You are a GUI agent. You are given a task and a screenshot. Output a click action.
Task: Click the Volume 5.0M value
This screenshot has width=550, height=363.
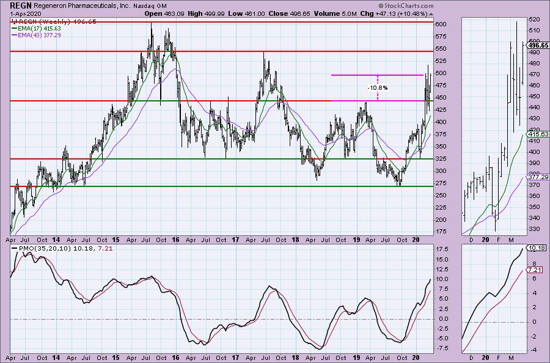tap(335, 14)
